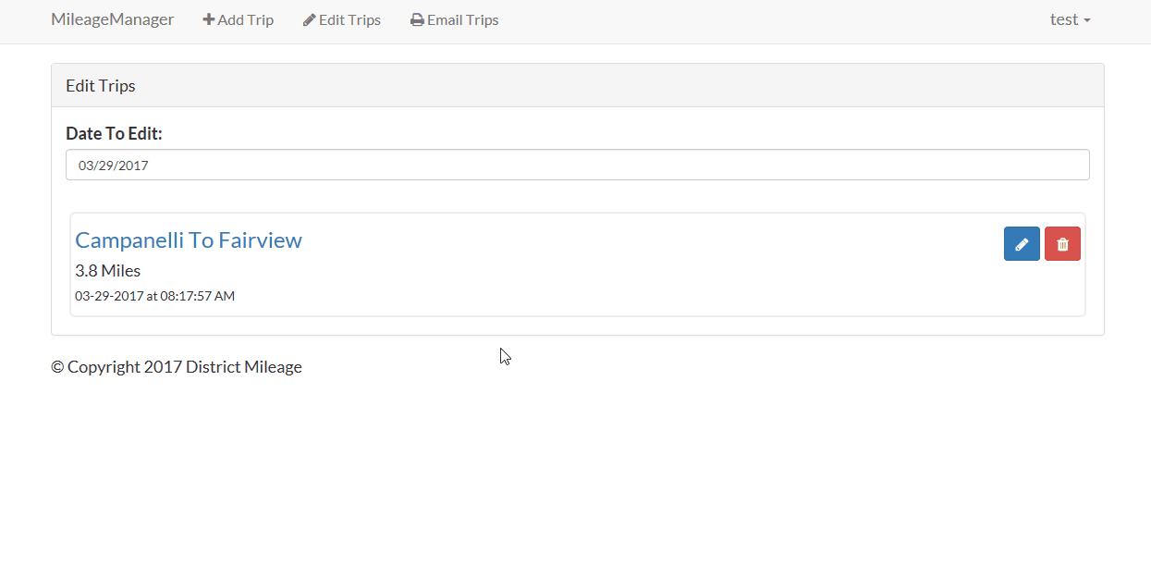
Task: Click the 03-29-2017 trip date text
Action: coord(109,296)
